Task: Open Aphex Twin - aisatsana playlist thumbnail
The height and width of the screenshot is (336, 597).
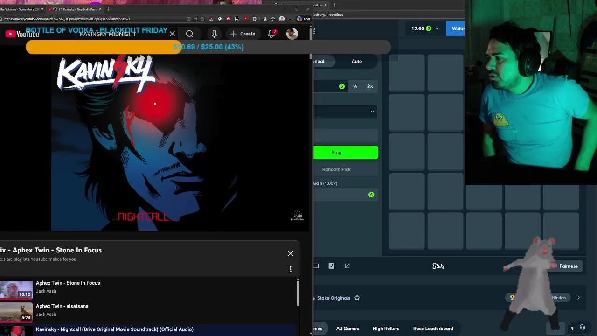Action: 16,313
